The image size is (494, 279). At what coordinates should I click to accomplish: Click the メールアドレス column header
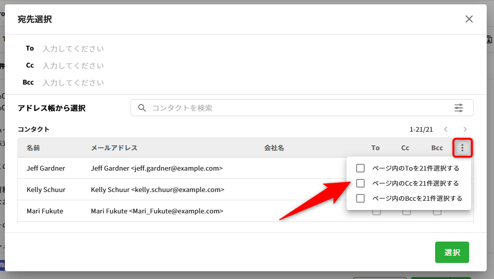point(114,148)
